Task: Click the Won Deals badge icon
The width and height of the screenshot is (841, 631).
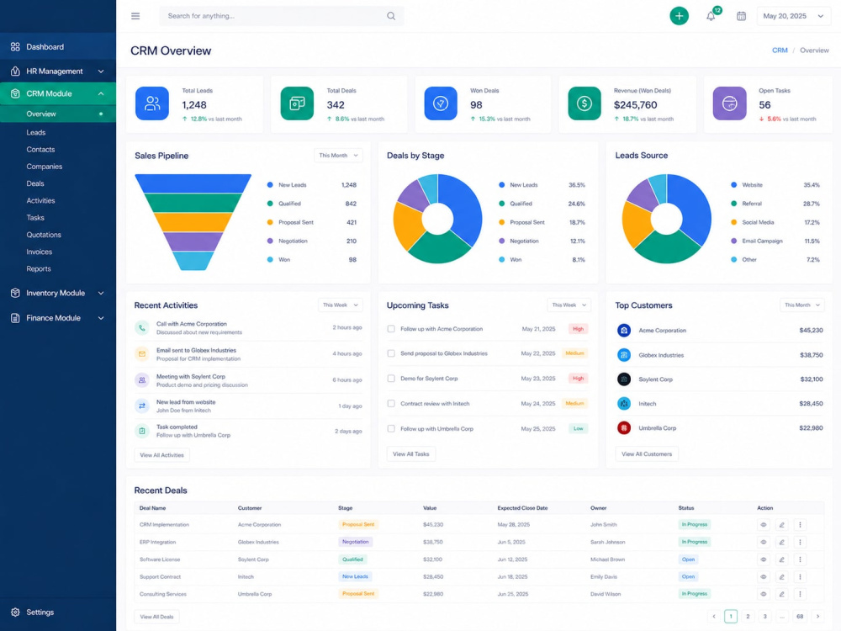Action: coord(441,103)
